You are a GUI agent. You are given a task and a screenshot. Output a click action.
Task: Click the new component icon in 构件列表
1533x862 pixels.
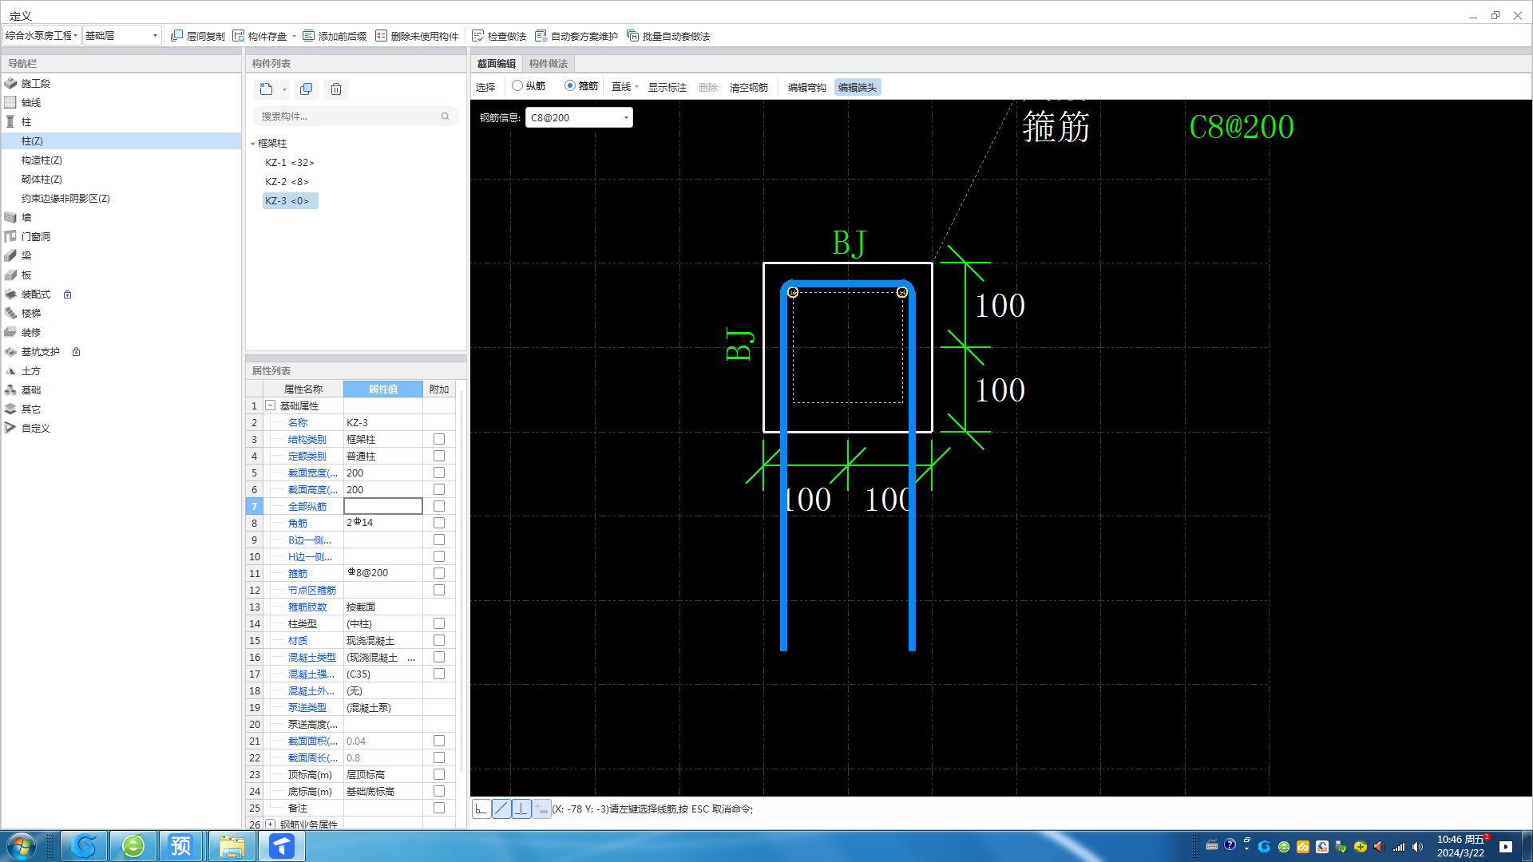(267, 89)
